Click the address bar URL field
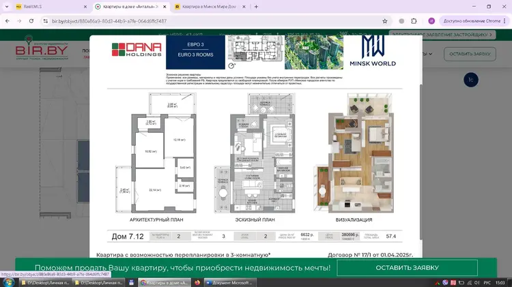This screenshot has height=287, width=512. click(x=205, y=21)
